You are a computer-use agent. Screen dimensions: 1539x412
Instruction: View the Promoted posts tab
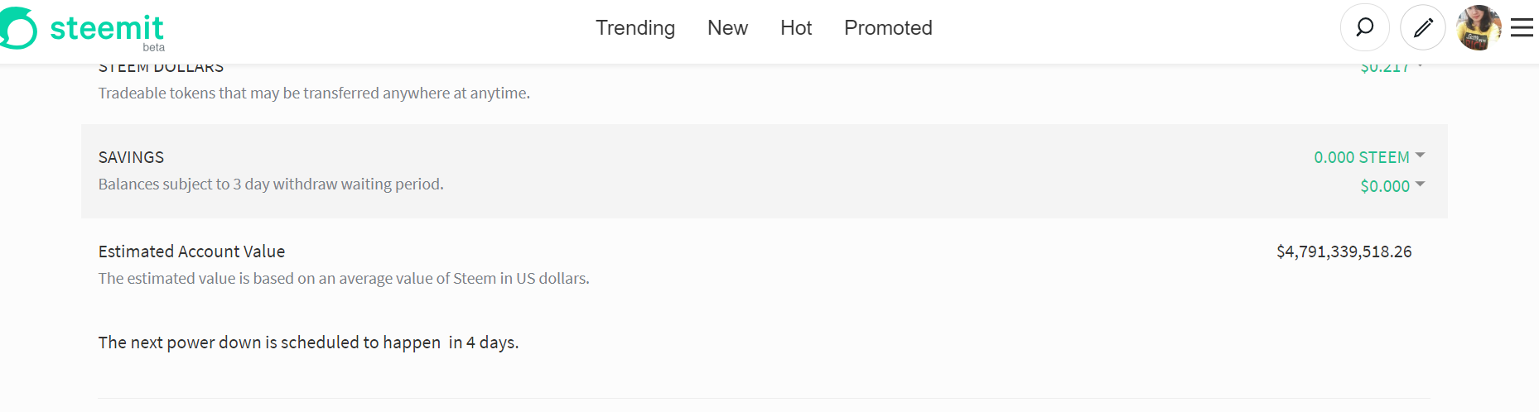[888, 28]
